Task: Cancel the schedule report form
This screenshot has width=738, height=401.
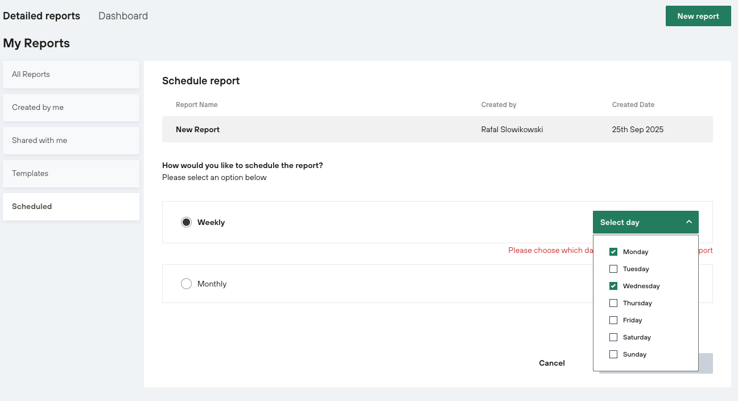Action: pyautogui.click(x=551, y=363)
